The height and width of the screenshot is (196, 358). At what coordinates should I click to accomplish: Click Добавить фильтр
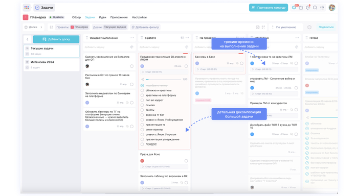pos(145,27)
